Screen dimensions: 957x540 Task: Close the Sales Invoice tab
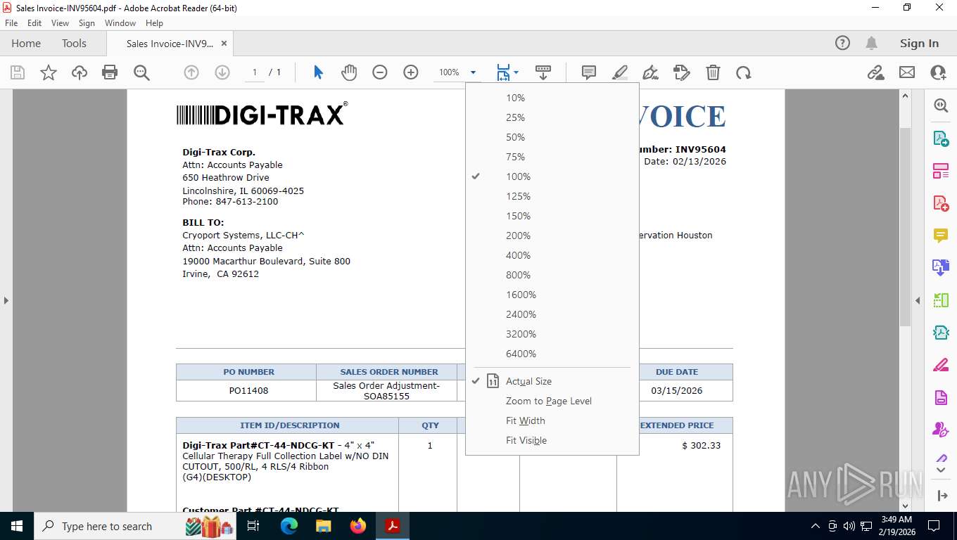(224, 43)
